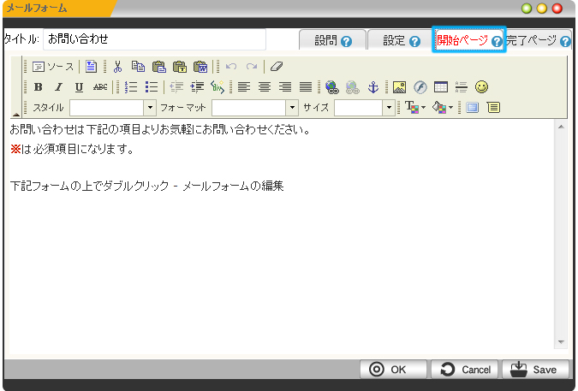Image resolution: width=578 pixels, height=391 pixels.
Task: Open help for 完了ページ tab
Action: pyautogui.click(x=565, y=42)
